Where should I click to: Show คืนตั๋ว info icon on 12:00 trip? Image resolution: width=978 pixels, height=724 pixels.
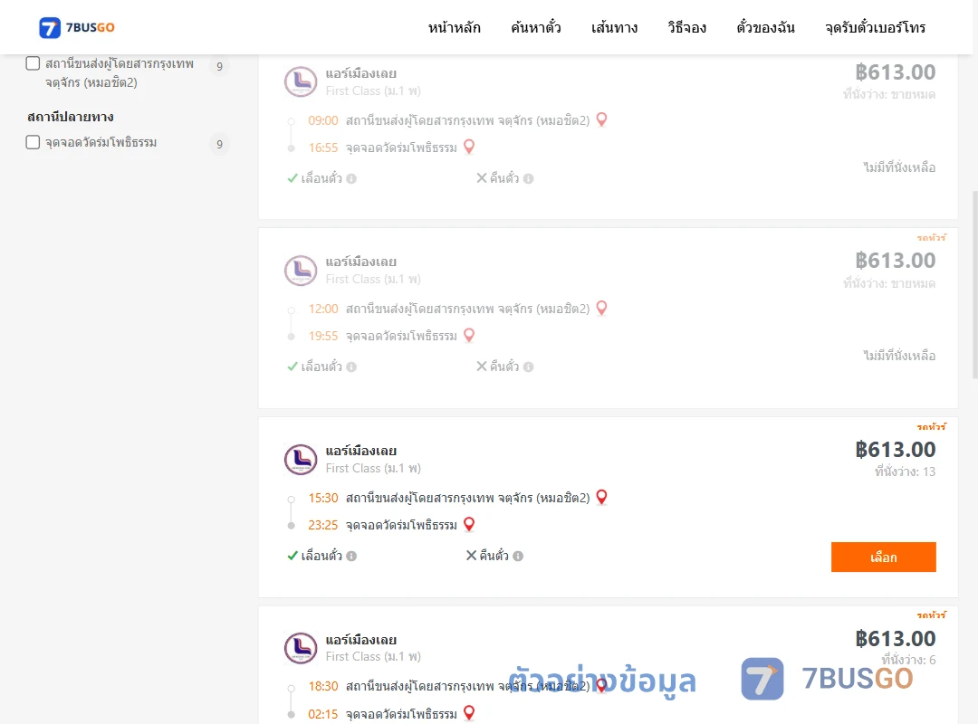click(x=528, y=367)
